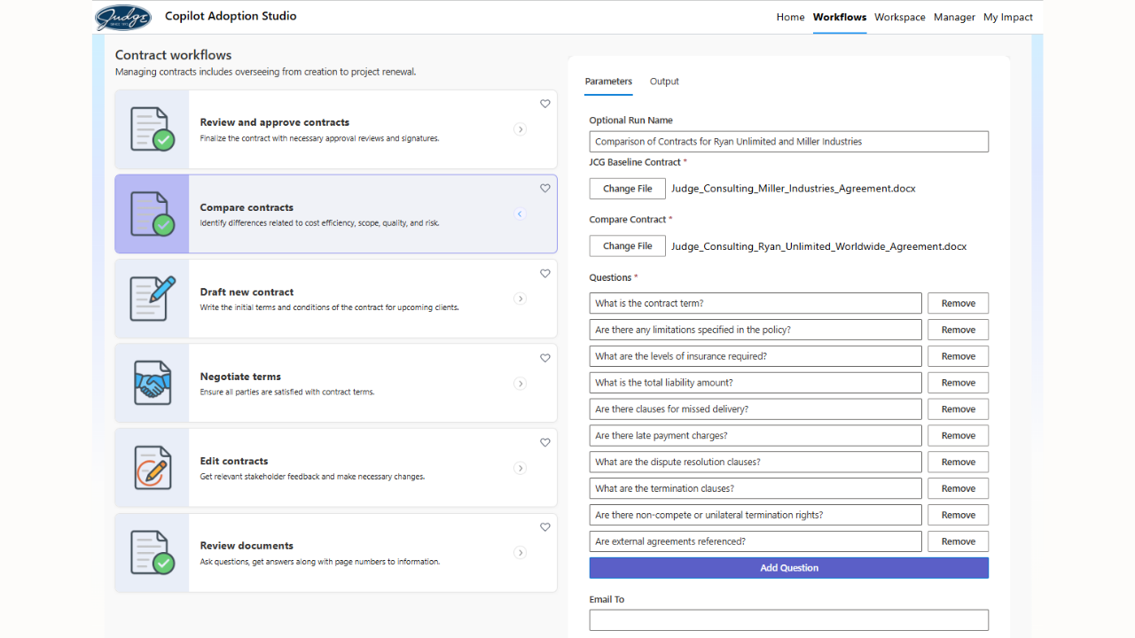Edit the limitations specified in policy field
The image size is (1135, 638).
coord(755,330)
